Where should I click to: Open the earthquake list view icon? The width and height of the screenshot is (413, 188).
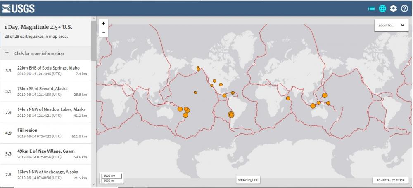[x=371, y=9]
